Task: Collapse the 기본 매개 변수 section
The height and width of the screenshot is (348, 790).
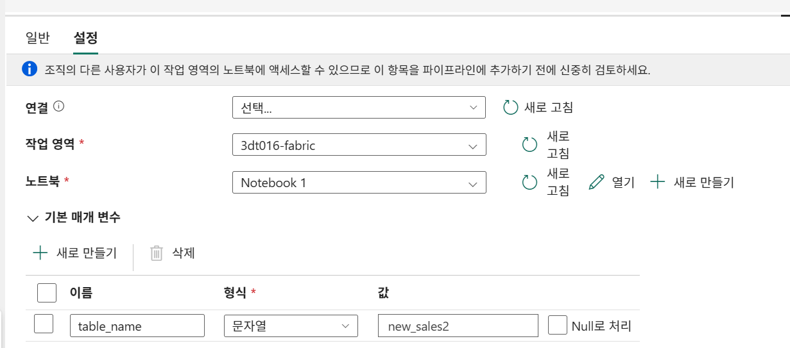Action: coord(33,218)
